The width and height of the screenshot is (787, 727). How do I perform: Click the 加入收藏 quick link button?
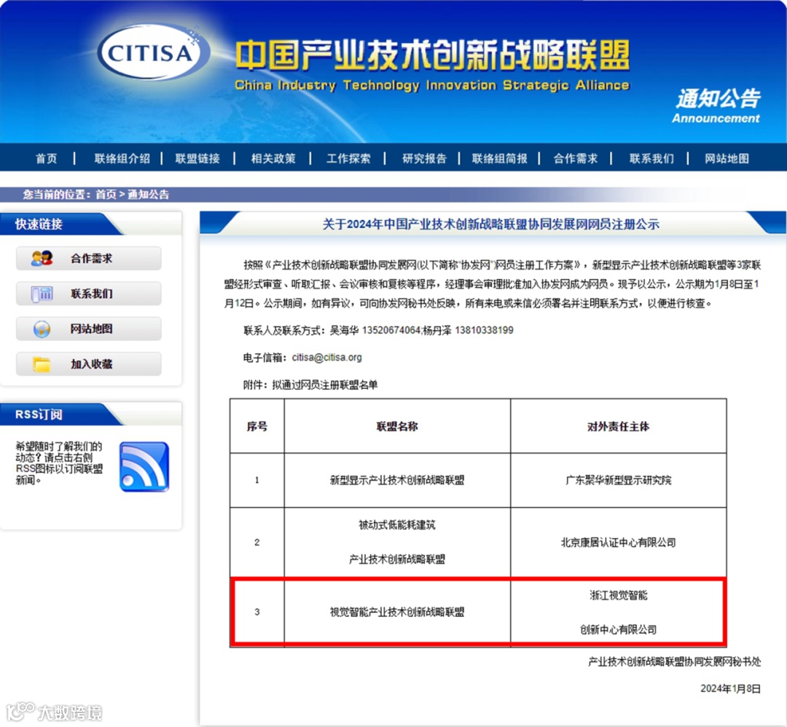click(89, 364)
